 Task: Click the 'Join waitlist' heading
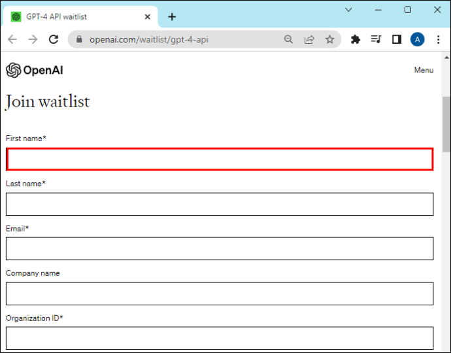48,102
